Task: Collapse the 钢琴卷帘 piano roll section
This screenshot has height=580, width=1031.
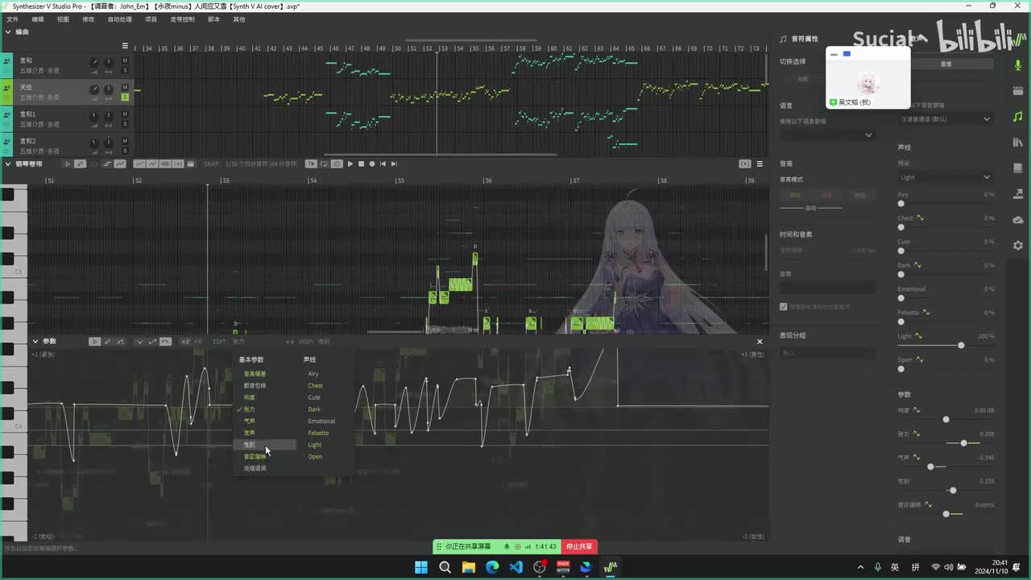Action: click(x=8, y=164)
